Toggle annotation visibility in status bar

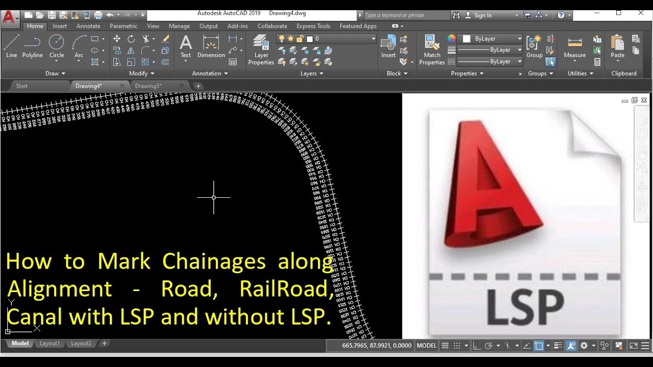click(571, 346)
